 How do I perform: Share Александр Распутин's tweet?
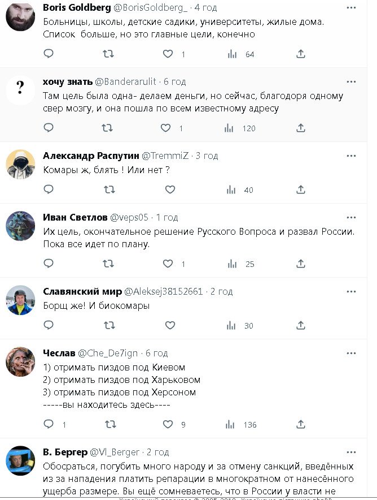coord(301,190)
